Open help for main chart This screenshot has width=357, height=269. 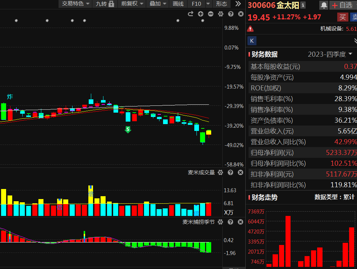[231, 14]
